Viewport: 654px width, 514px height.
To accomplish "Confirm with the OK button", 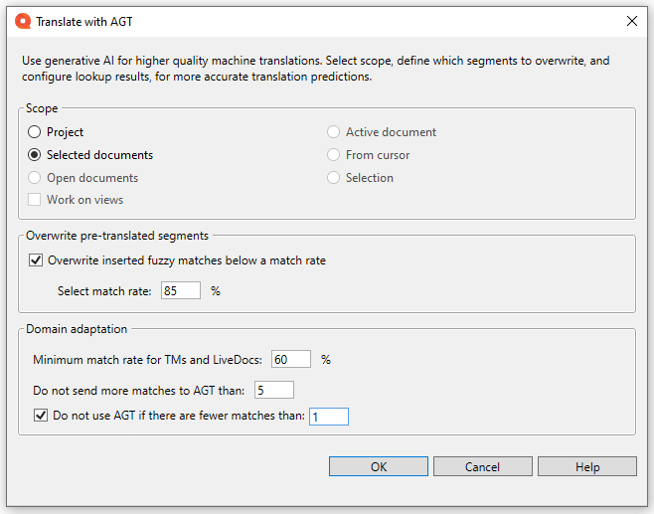I will 379,466.
